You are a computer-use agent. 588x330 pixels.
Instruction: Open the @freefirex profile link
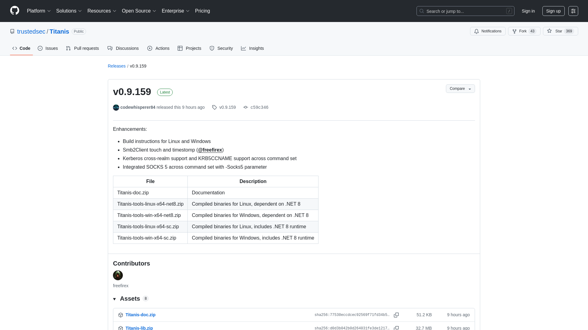[x=210, y=150]
